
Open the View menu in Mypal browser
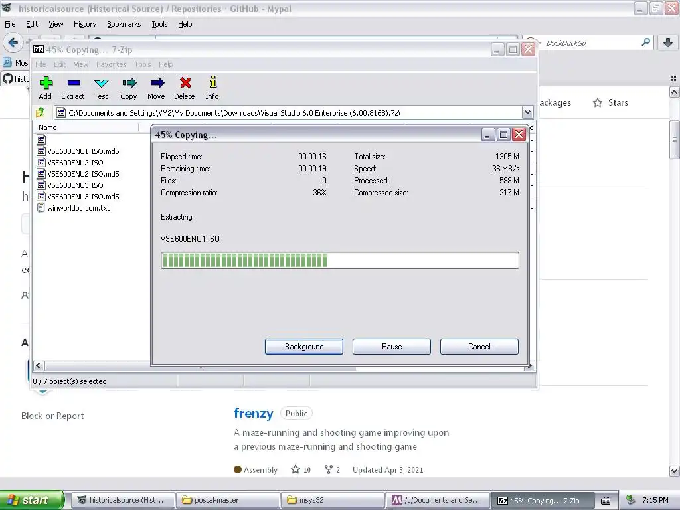click(56, 24)
